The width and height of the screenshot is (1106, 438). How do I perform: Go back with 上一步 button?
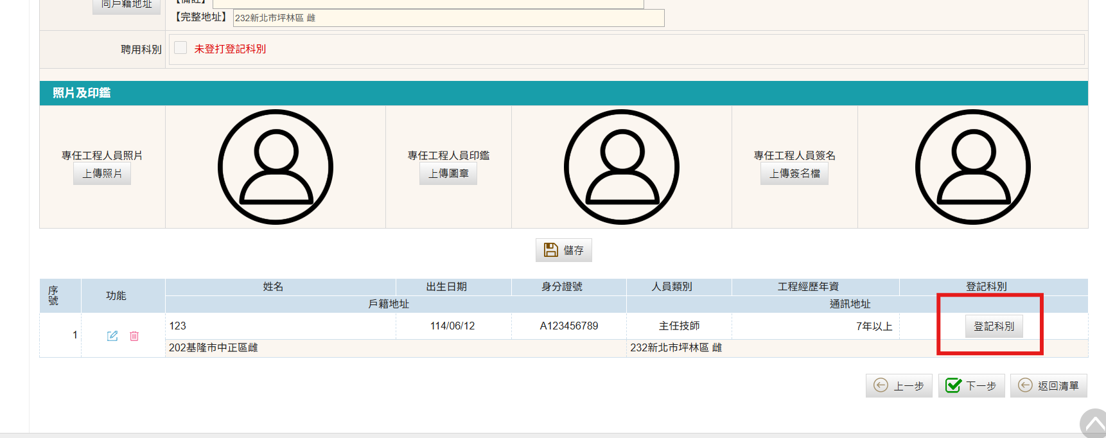click(899, 386)
